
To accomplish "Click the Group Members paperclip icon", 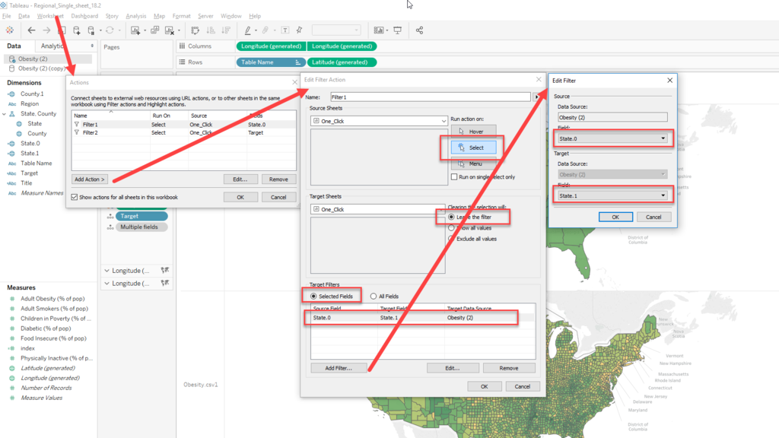I will coord(265,30).
